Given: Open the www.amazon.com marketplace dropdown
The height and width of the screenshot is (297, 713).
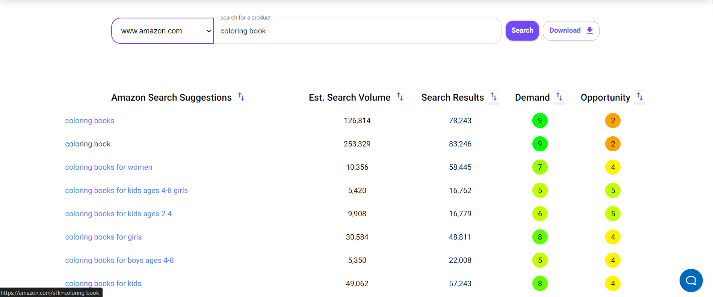Looking at the screenshot, I should click(163, 31).
